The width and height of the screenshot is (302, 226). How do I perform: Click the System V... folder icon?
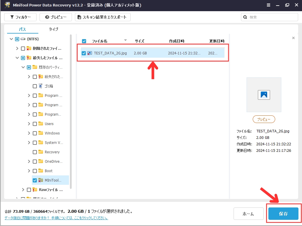[41, 142]
